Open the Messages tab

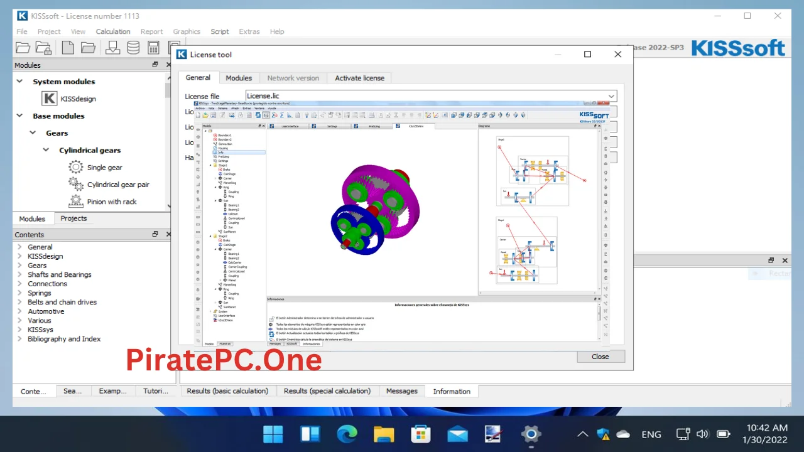tap(402, 390)
